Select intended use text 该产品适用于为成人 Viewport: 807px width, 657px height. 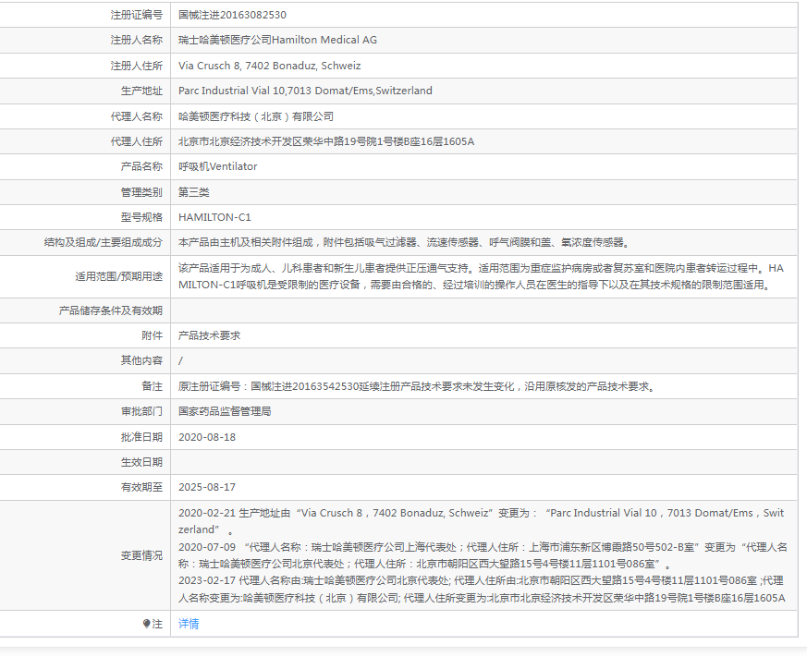(225, 268)
